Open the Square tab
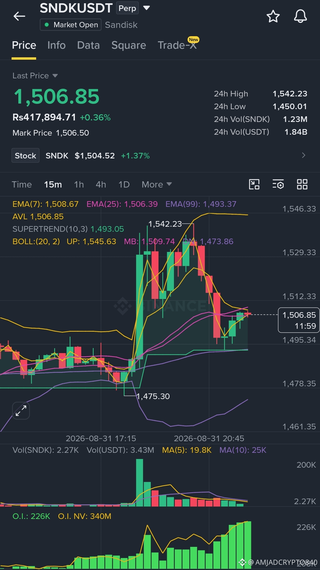Screen dimensions: 320x570 coord(129,45)
